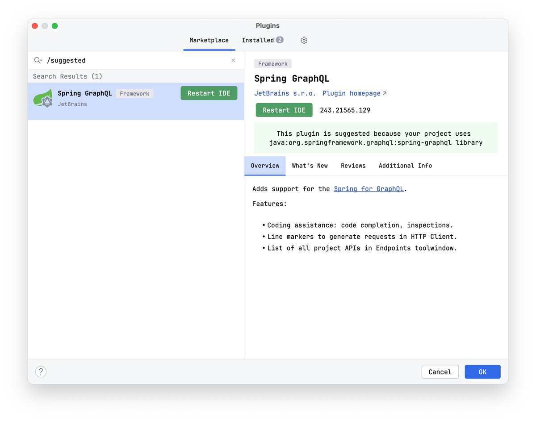Screen dimensions: 536x421
Task: Click the Search Results (1) header
Action: pyautogui.click(x=67, y=76)
